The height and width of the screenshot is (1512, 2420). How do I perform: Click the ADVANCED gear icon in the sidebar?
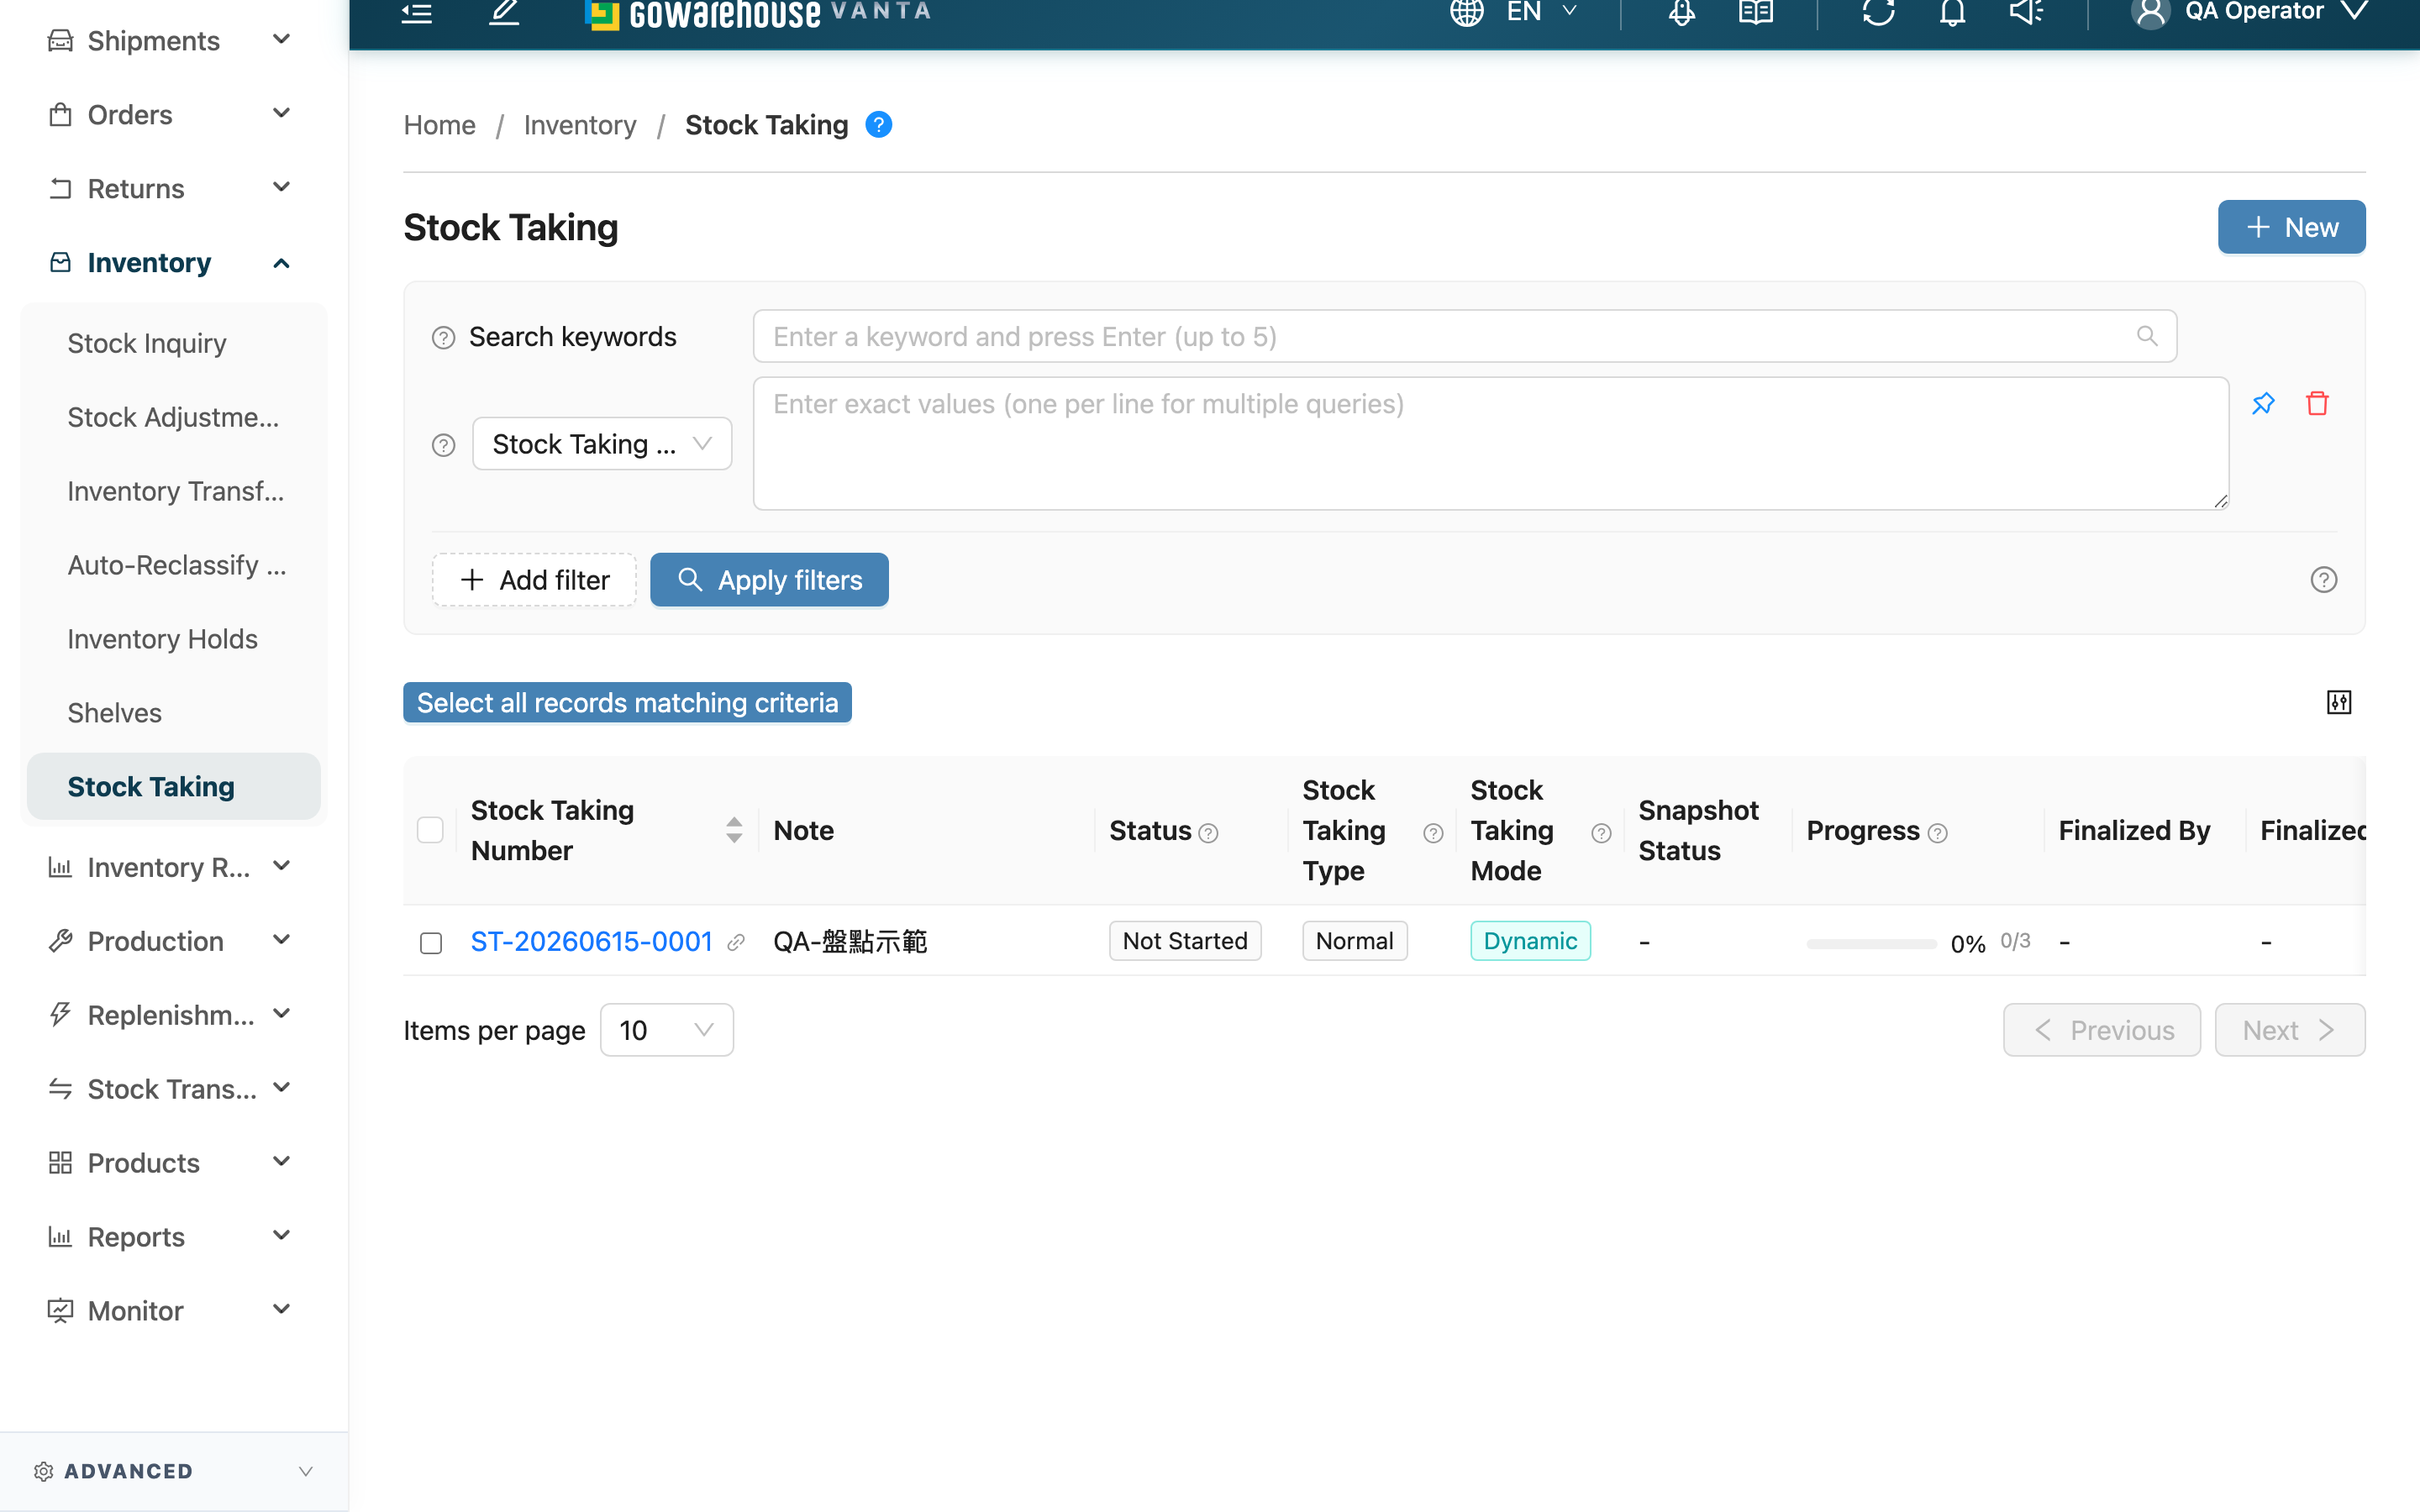(43, 1471)
